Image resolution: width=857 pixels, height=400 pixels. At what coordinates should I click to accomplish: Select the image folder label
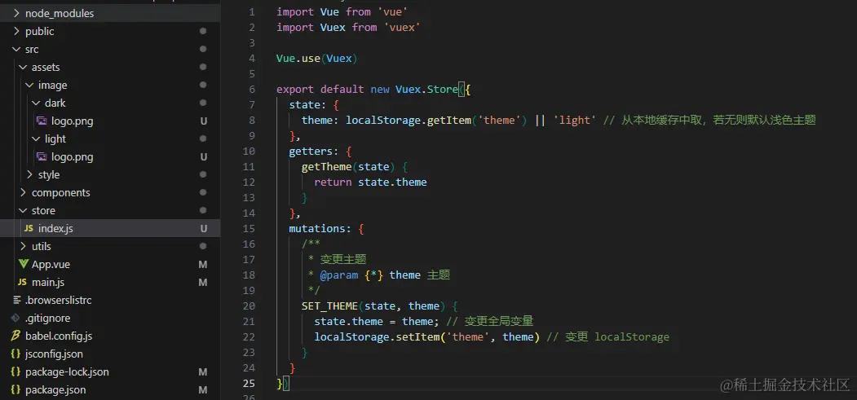tap(52, 86)
